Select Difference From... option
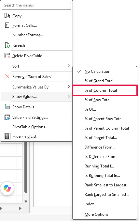Image resolution: width=139 pixels, height=221 pixels. [100, 147]
